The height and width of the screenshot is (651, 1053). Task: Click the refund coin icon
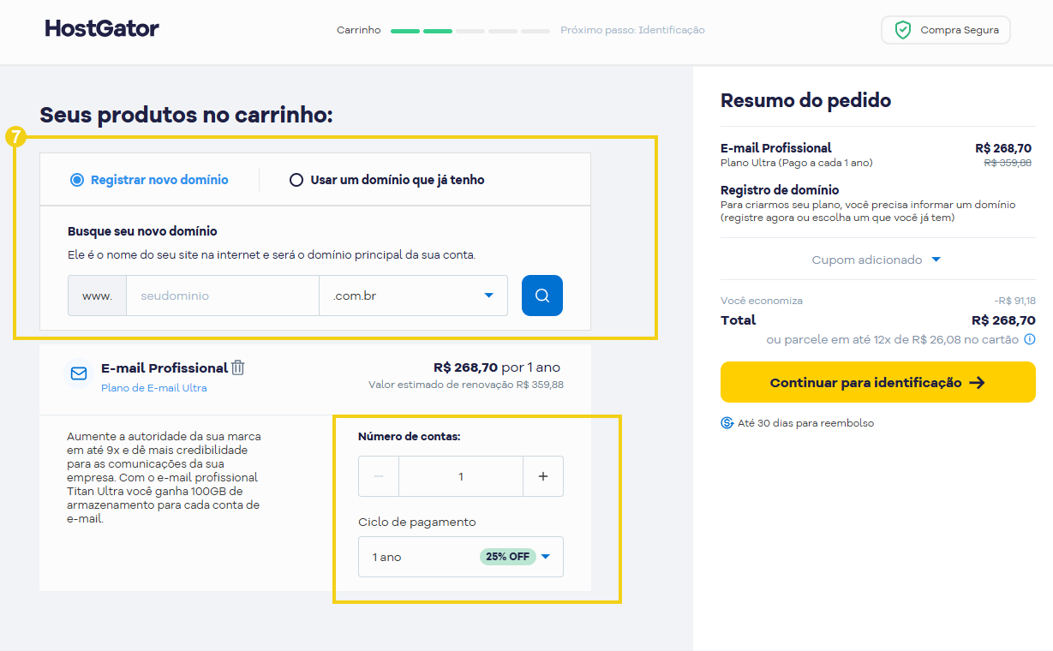tap(727, 423)
